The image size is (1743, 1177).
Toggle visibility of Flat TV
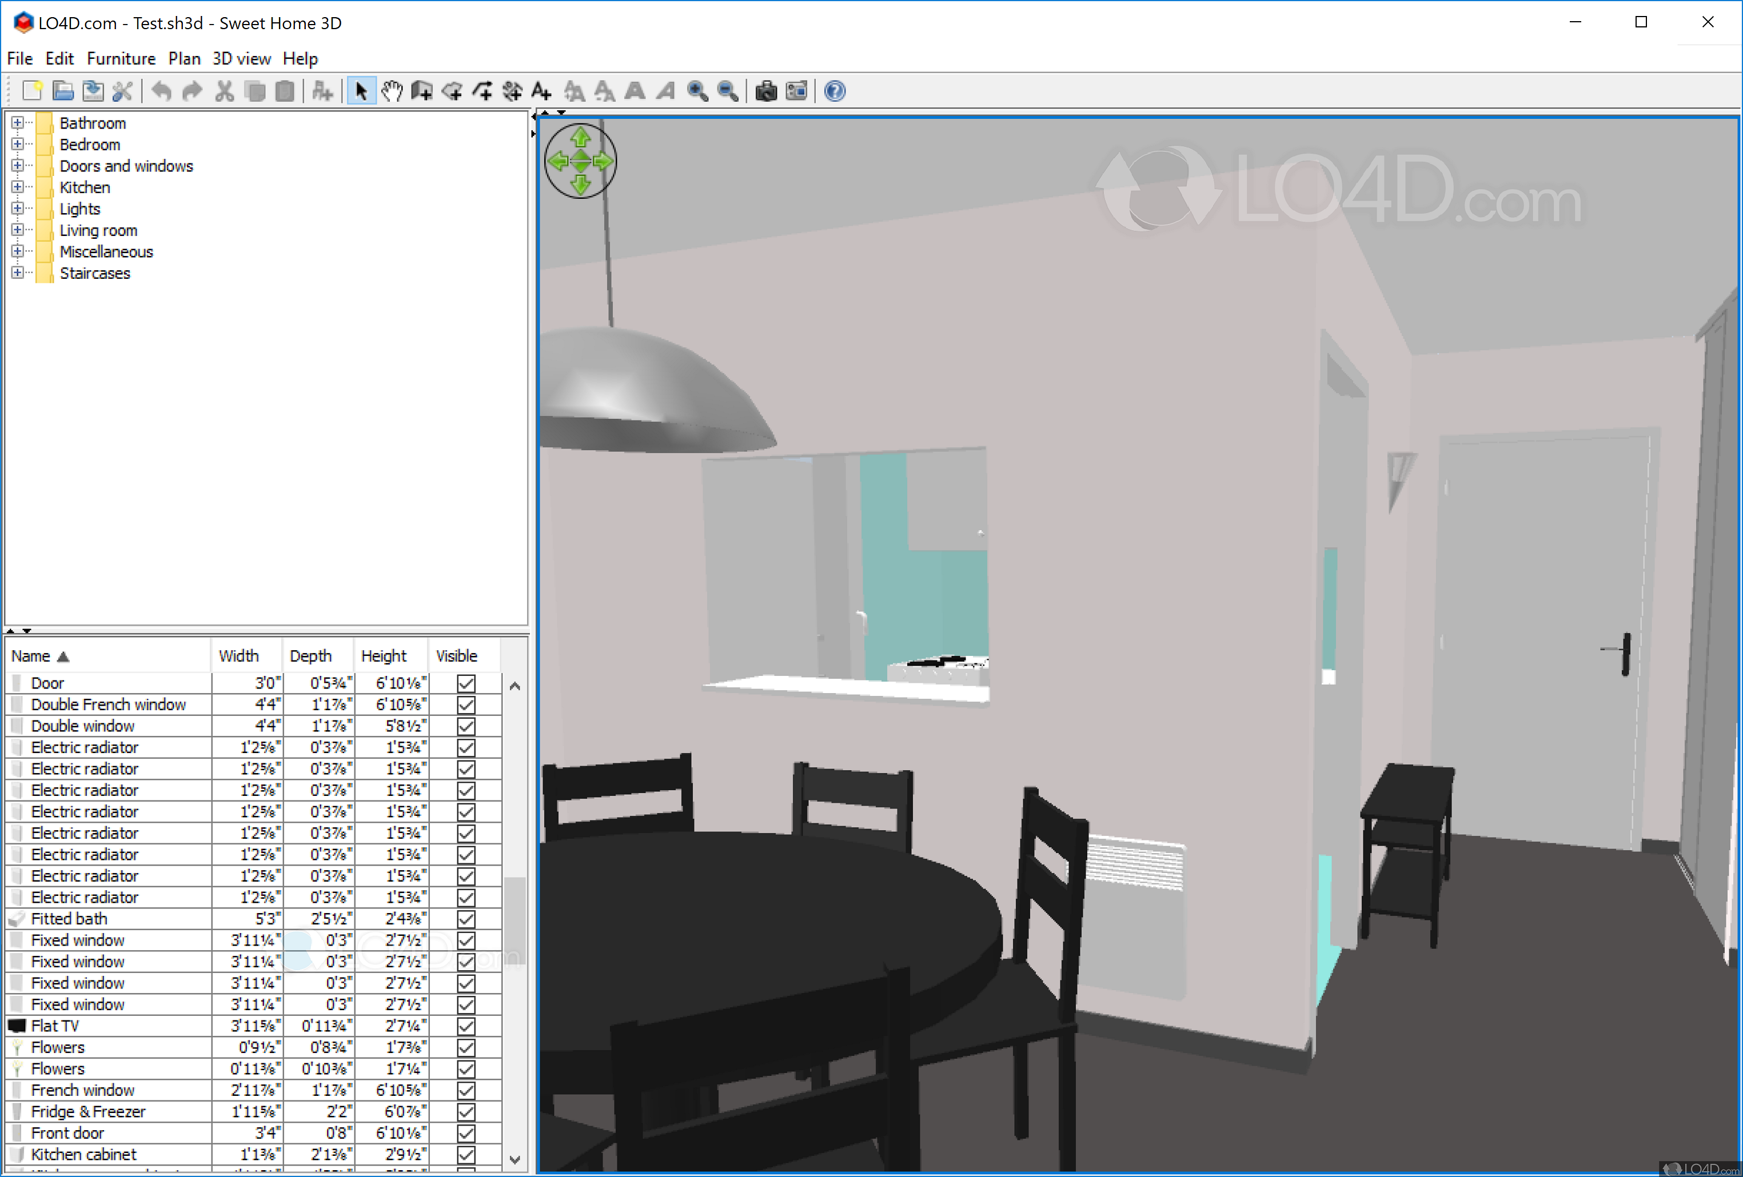coord(466,1026)
